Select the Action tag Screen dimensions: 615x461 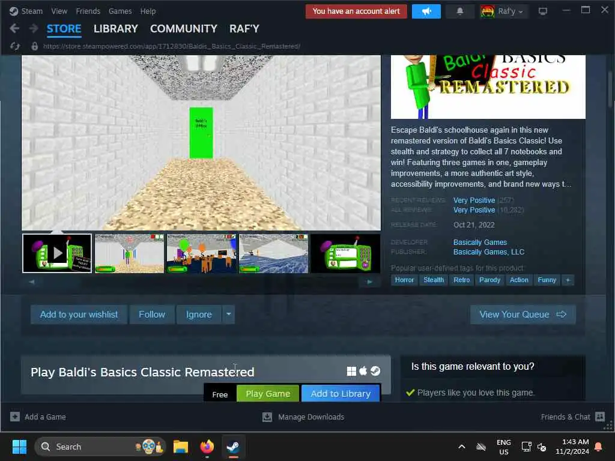519,280
